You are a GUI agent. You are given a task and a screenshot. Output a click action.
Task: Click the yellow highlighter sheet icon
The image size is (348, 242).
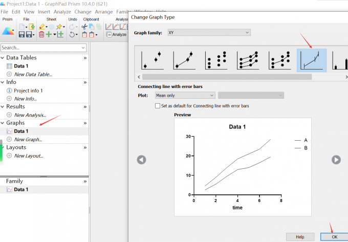pyautogui.click(x=42, y=27)
